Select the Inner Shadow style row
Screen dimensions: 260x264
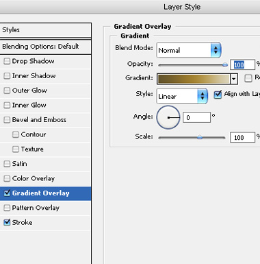click(x=45, y=76)
